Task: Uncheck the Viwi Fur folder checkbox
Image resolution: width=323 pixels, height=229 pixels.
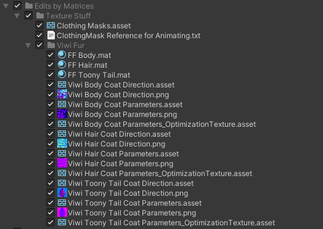Action: pos(39,45)
